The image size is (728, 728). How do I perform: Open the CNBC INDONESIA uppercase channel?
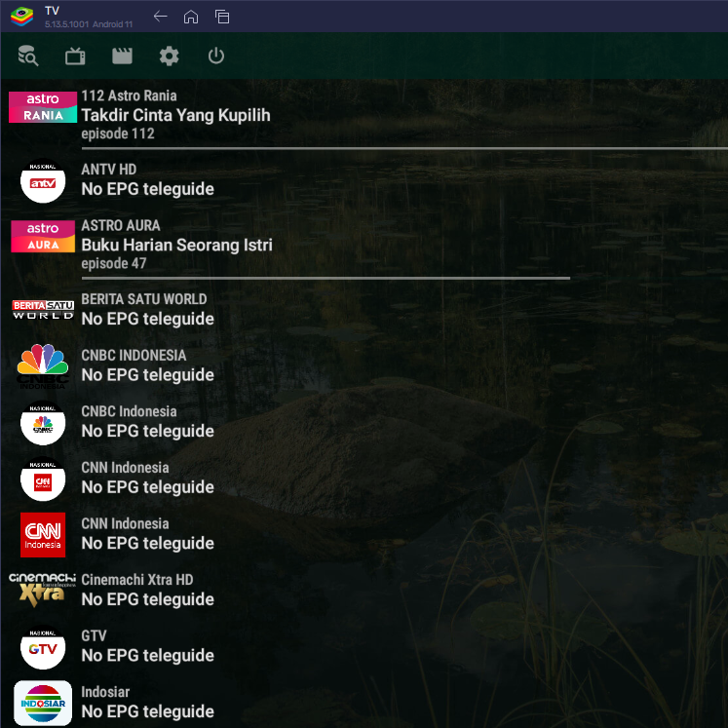[134, 356]
